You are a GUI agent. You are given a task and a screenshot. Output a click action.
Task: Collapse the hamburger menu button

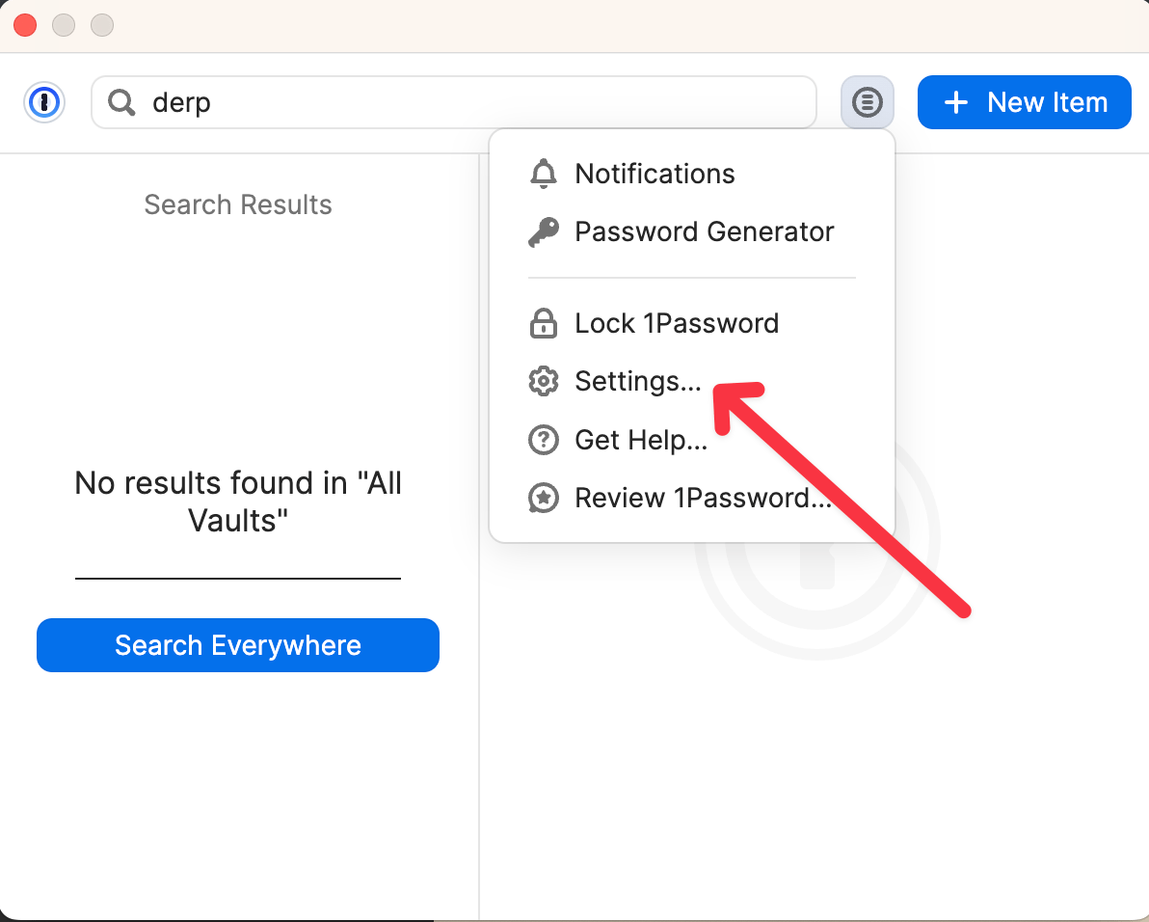(868, 102)
